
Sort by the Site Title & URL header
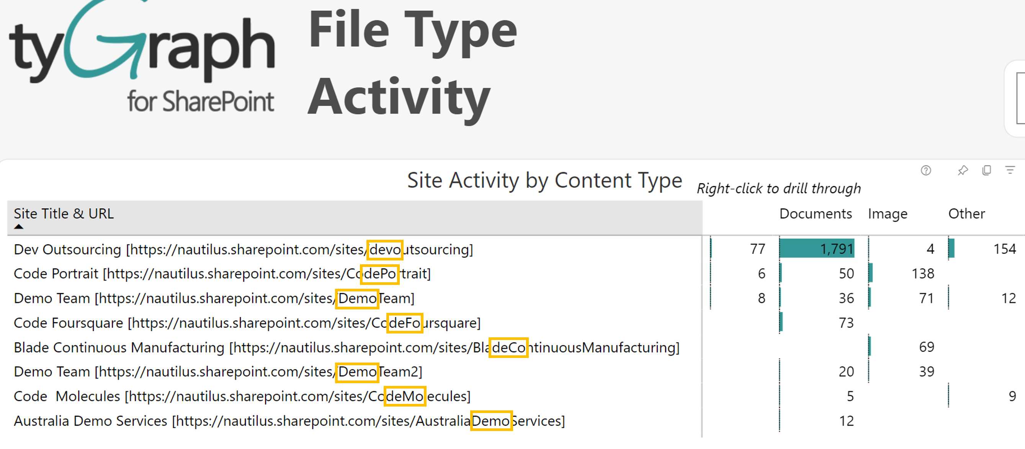[64, 214]
